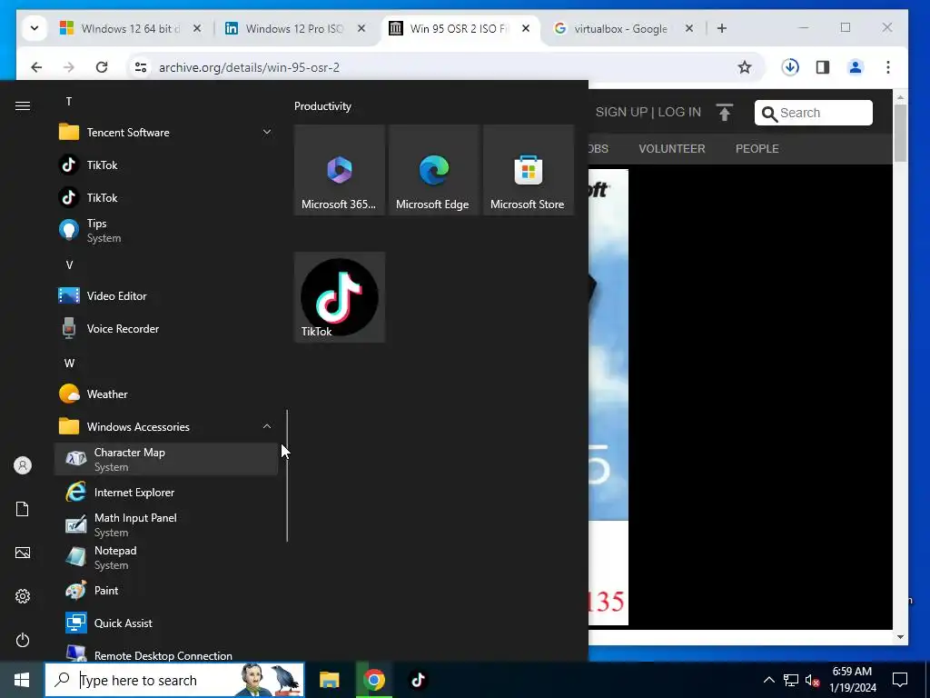Image resolution: width=930 pixels, height=698 pixels.
Task: Open the Microsoft Store tile
Action: click(x=528, y=170)
